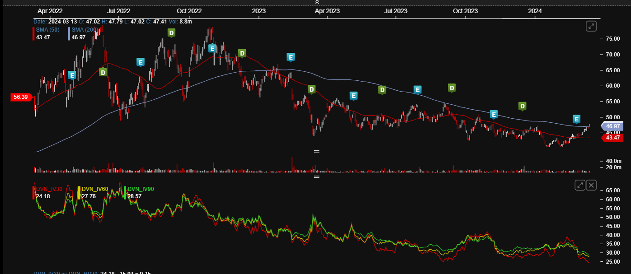Viewport: 631px width, 274px height.
Task: Click the red DVN_IV30 color bar
Action: pos(33,193)
